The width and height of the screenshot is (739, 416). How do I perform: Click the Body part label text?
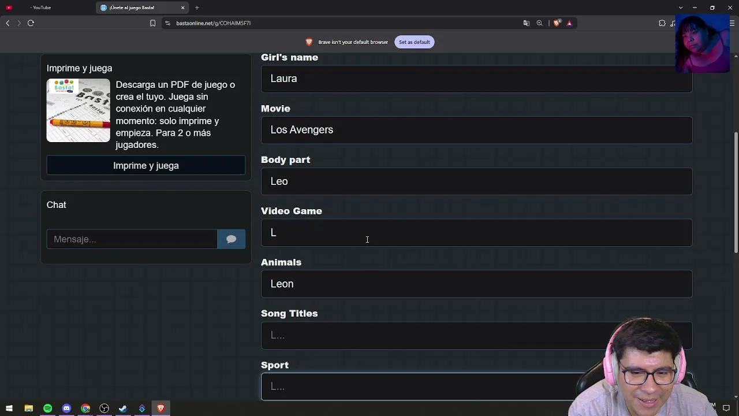tap(286, 160)
